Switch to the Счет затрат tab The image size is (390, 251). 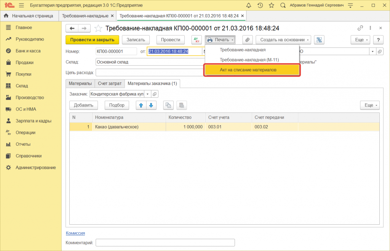110,83
